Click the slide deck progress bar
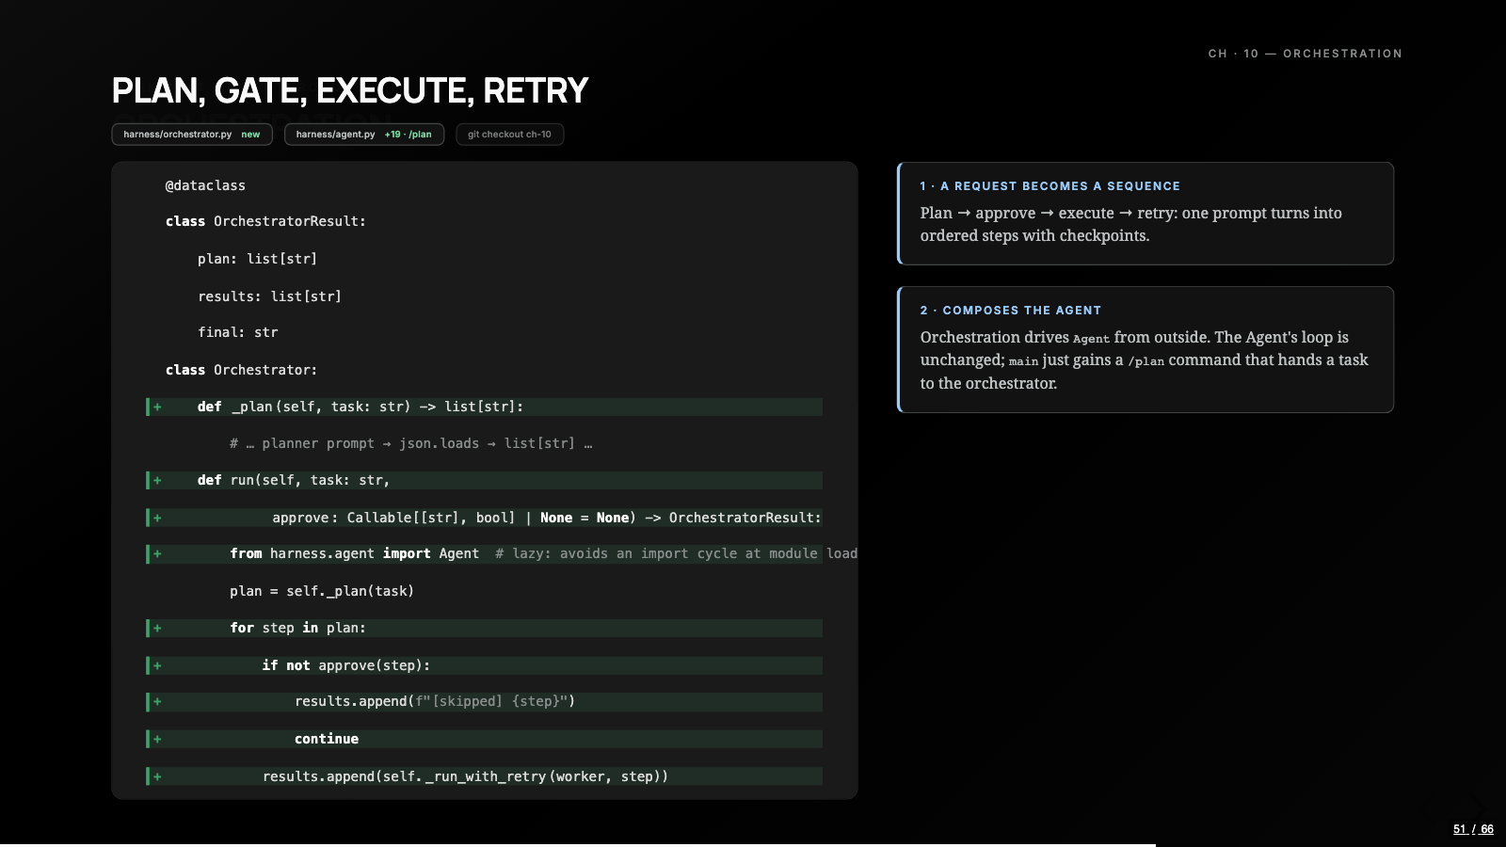 click(x=753, y=844)
